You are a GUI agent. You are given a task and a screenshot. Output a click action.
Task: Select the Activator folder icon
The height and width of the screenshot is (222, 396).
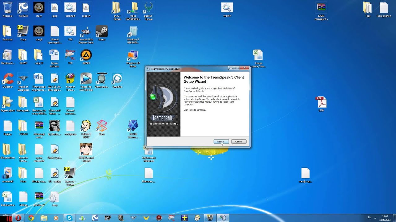7,33
